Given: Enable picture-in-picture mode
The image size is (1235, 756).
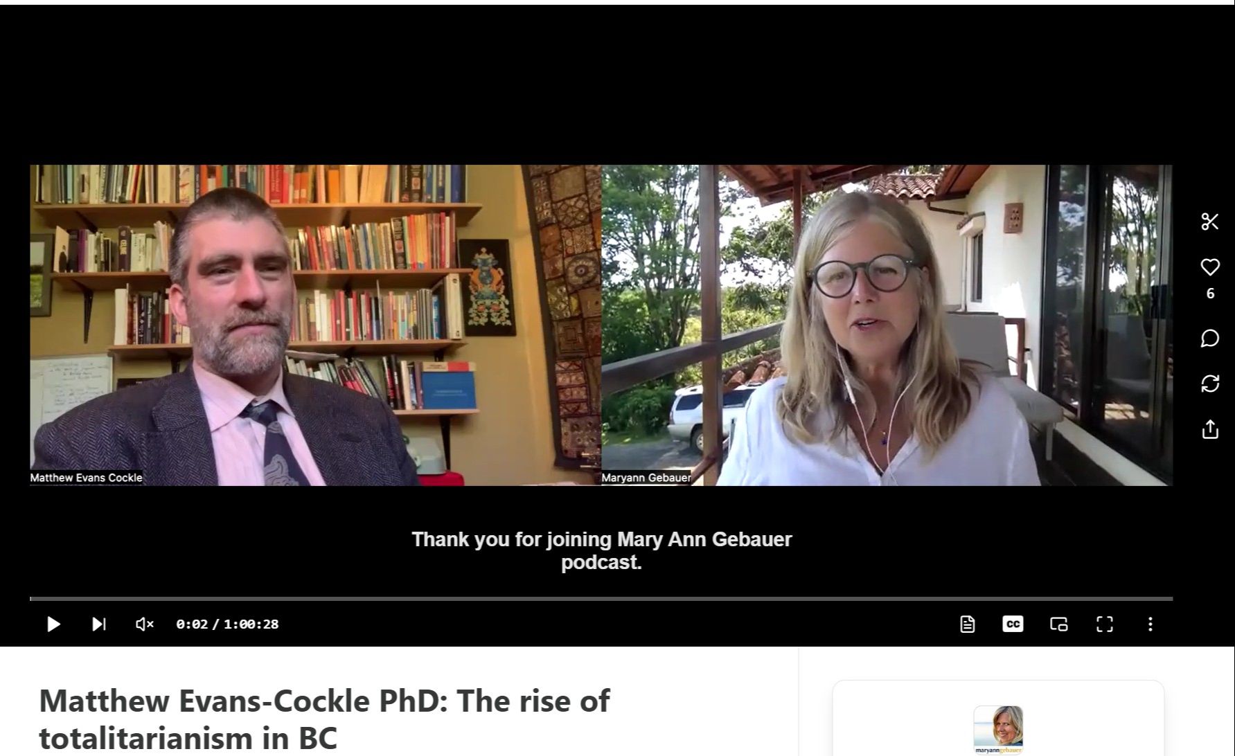Looking at the screenshot, I should click(1058, 624).
